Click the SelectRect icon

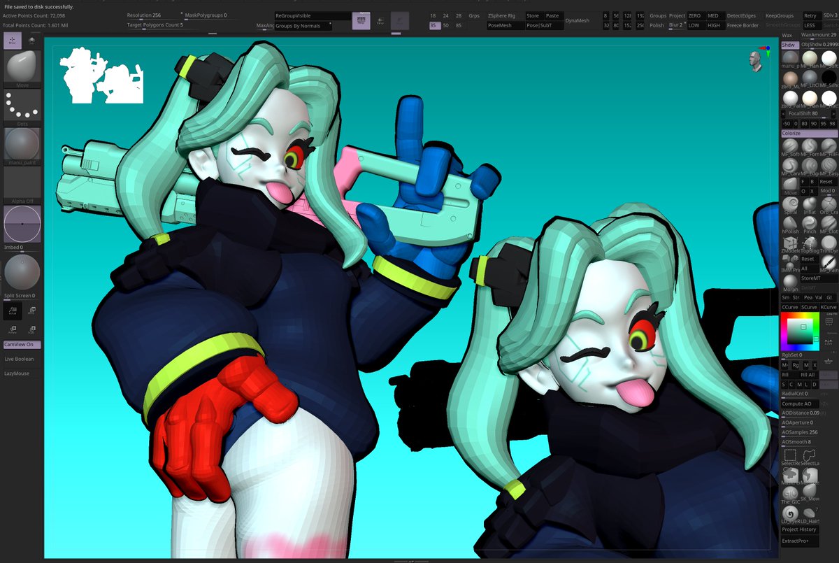[x=790, y=457]
